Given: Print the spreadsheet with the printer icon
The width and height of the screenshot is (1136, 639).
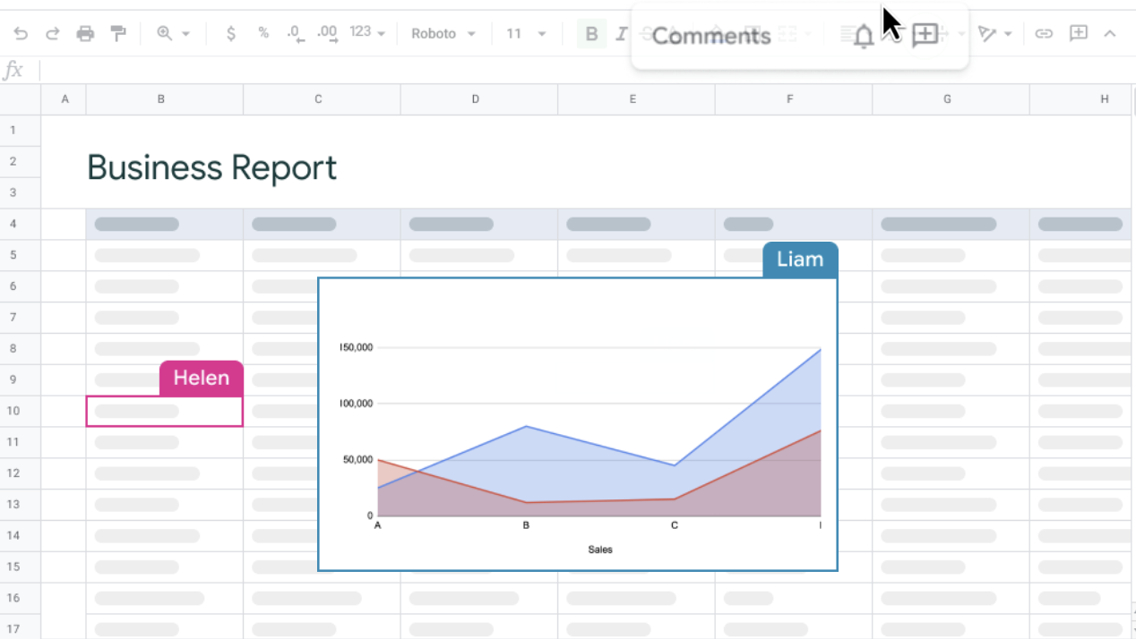Looking at the screenshot, I should coord(85,34).
